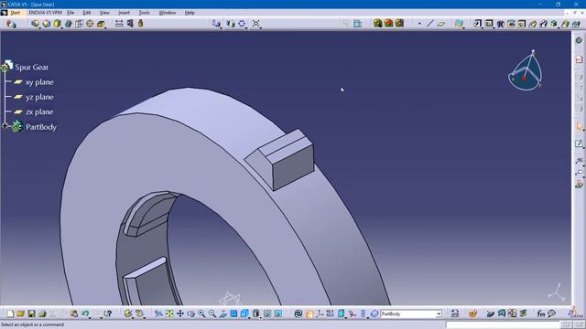This screenshot has width=586, height=329.
Task: Open the PartBody body selector dropdown
Action: pyautogui.click(x=439, y=314)
